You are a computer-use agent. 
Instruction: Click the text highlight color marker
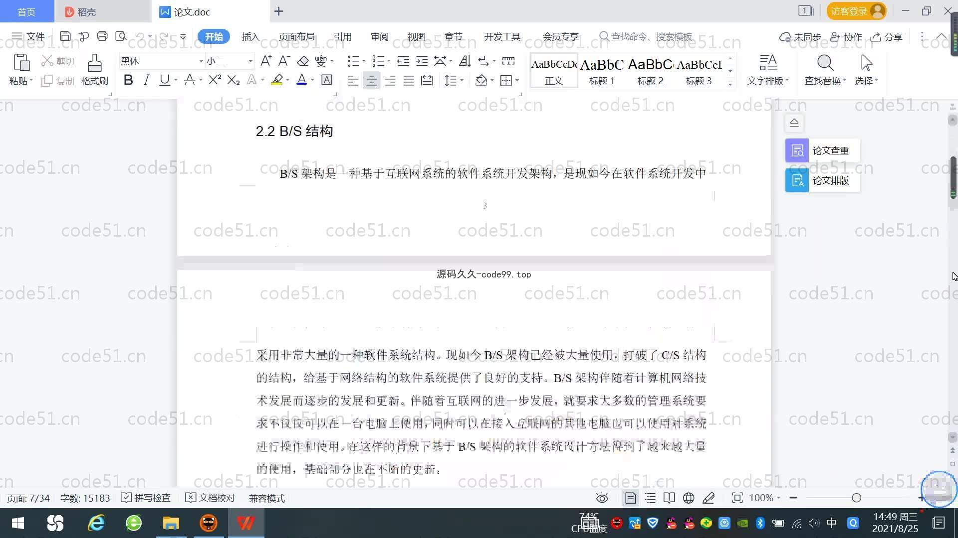coord(277,80)
